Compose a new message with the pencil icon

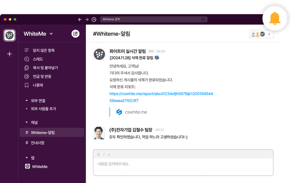point(76,34)
